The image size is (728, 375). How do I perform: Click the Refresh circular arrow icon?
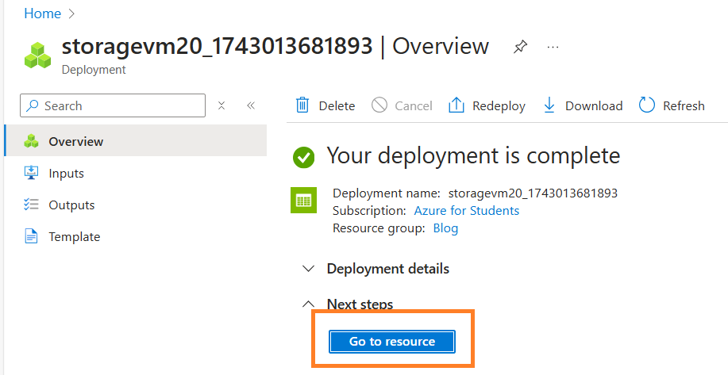[647, 105]
